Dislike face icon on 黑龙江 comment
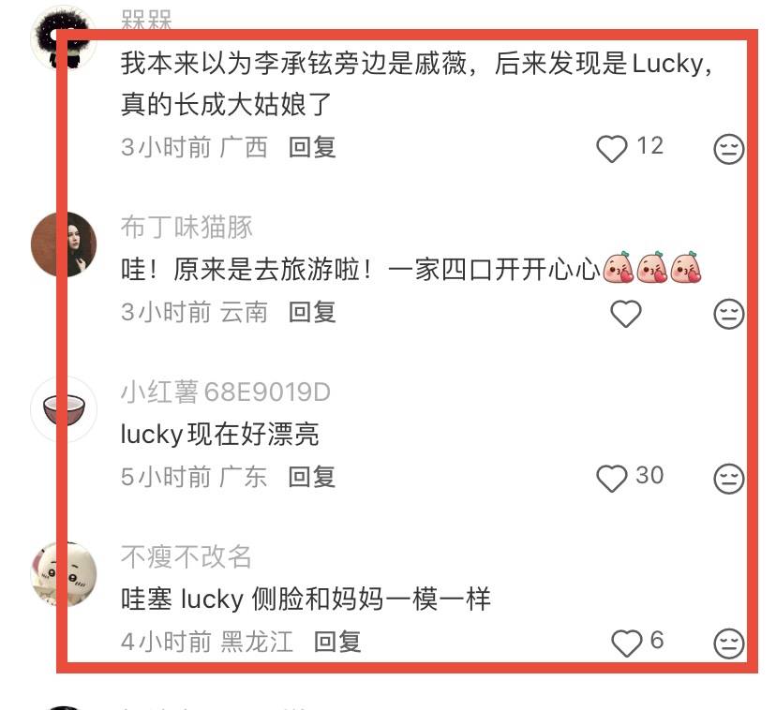Viewport: 776px width, 710px height. [x=728, y=643]
